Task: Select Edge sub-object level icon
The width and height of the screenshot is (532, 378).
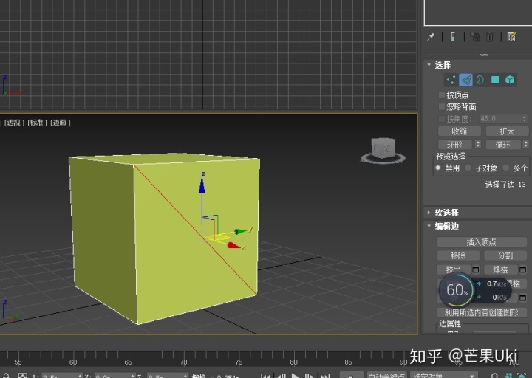Action: (x=465, y=80)
